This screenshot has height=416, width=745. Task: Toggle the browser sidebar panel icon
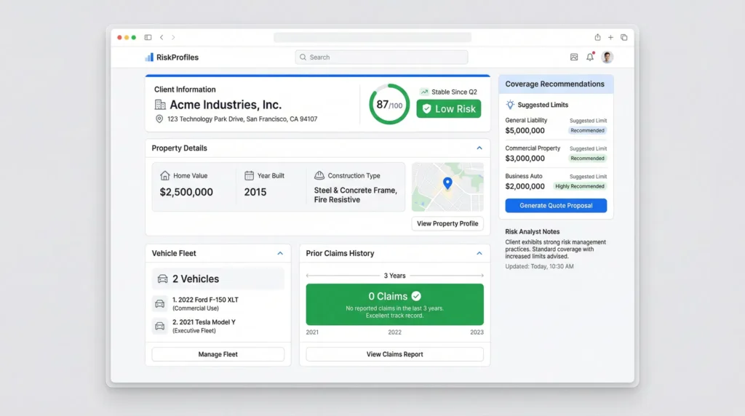[148, 38]
